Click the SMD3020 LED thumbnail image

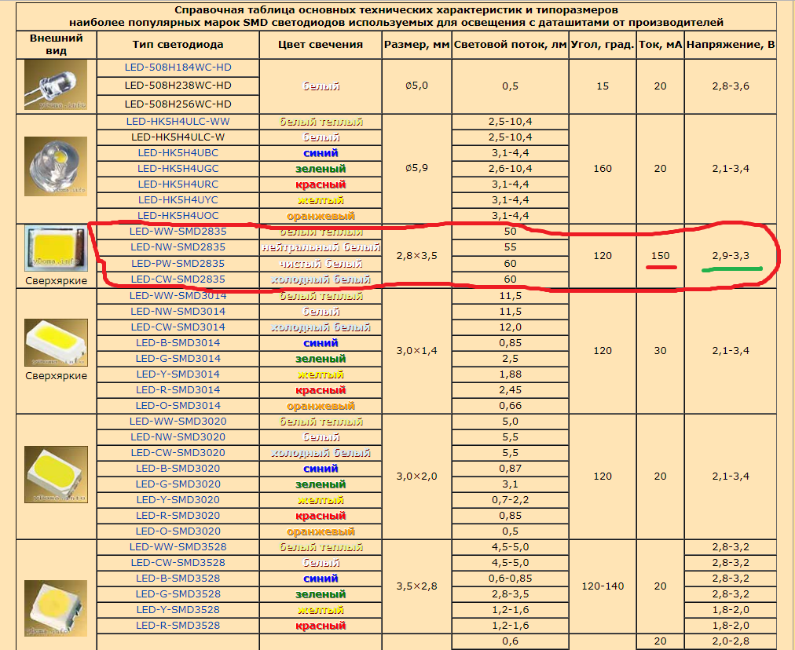pos(56,475)
